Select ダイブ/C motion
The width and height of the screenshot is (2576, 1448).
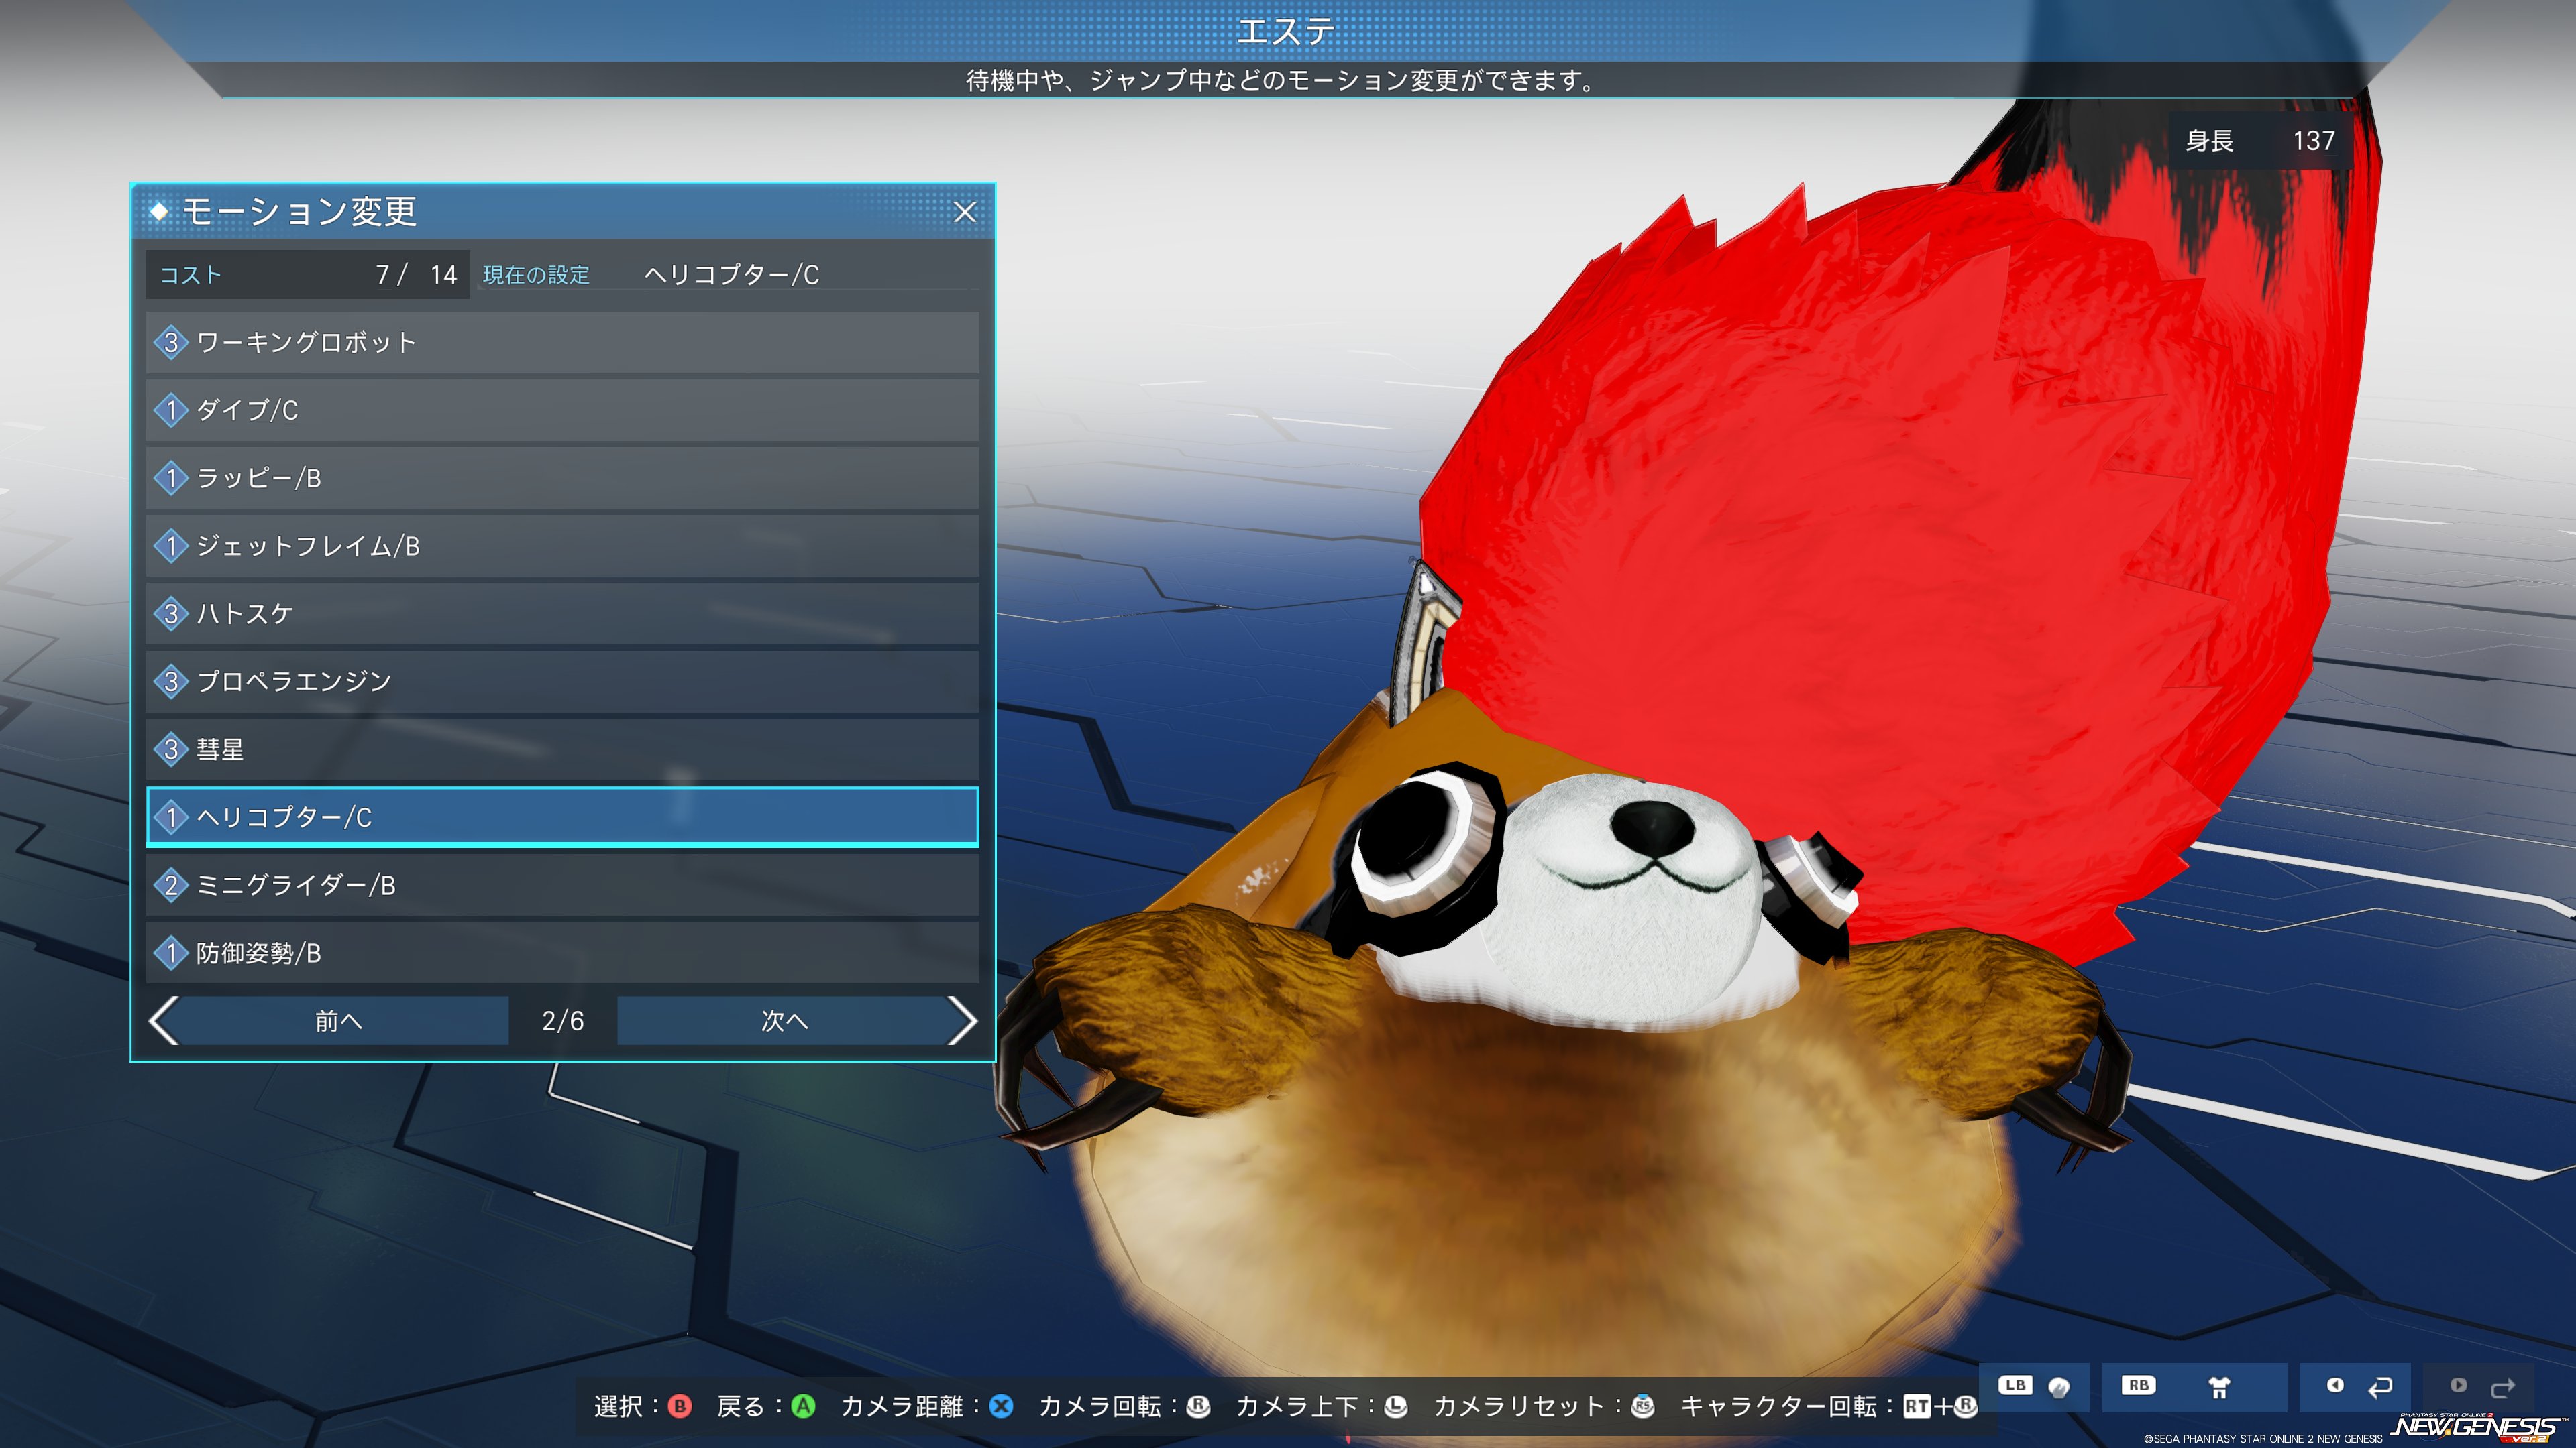tap(562, 411)
